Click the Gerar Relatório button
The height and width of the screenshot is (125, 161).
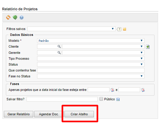[19, 114]
